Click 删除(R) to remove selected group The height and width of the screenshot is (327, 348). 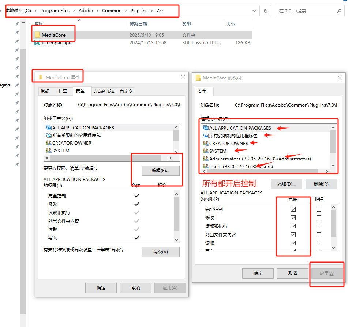point(321,184)
